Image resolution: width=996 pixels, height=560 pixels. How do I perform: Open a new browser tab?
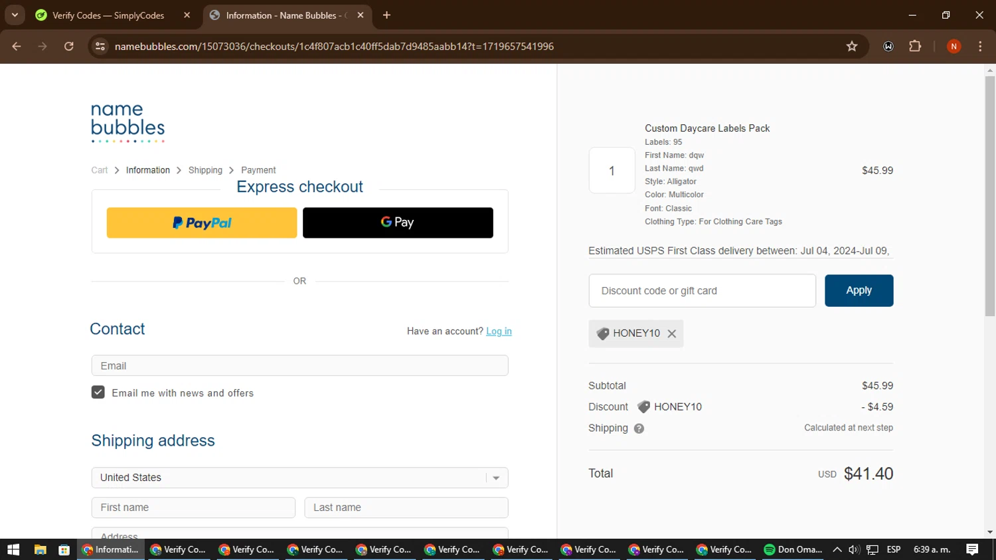tap(386, 15)
